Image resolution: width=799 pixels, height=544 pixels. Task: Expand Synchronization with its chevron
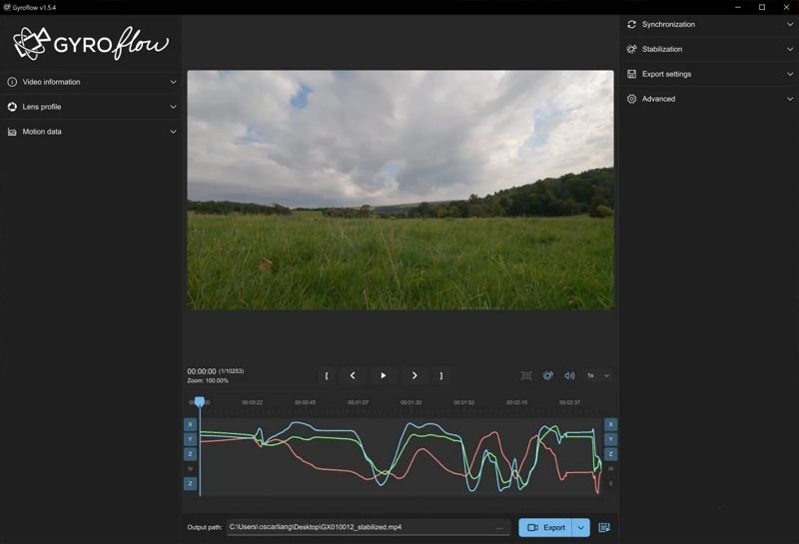point(790,24)
